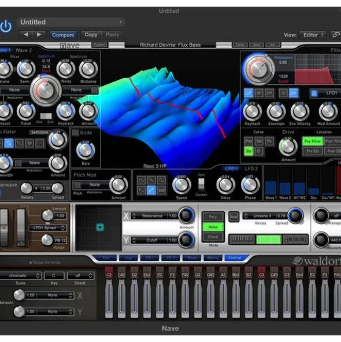
Task: Go to next preset with right arrow
Action: [39, 35]
